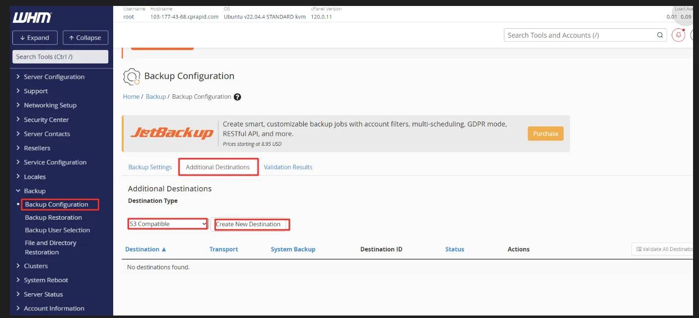Click the Destination ID column header

[381, 249]
